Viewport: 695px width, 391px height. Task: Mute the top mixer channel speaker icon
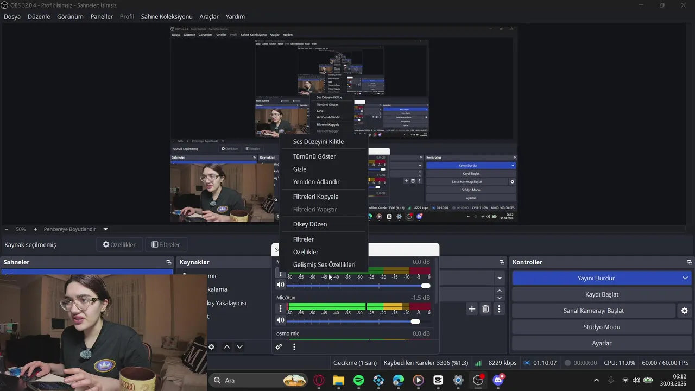pos(280,285)
